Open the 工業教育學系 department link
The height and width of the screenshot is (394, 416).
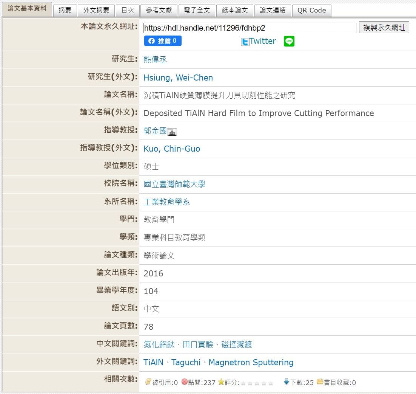167,202
